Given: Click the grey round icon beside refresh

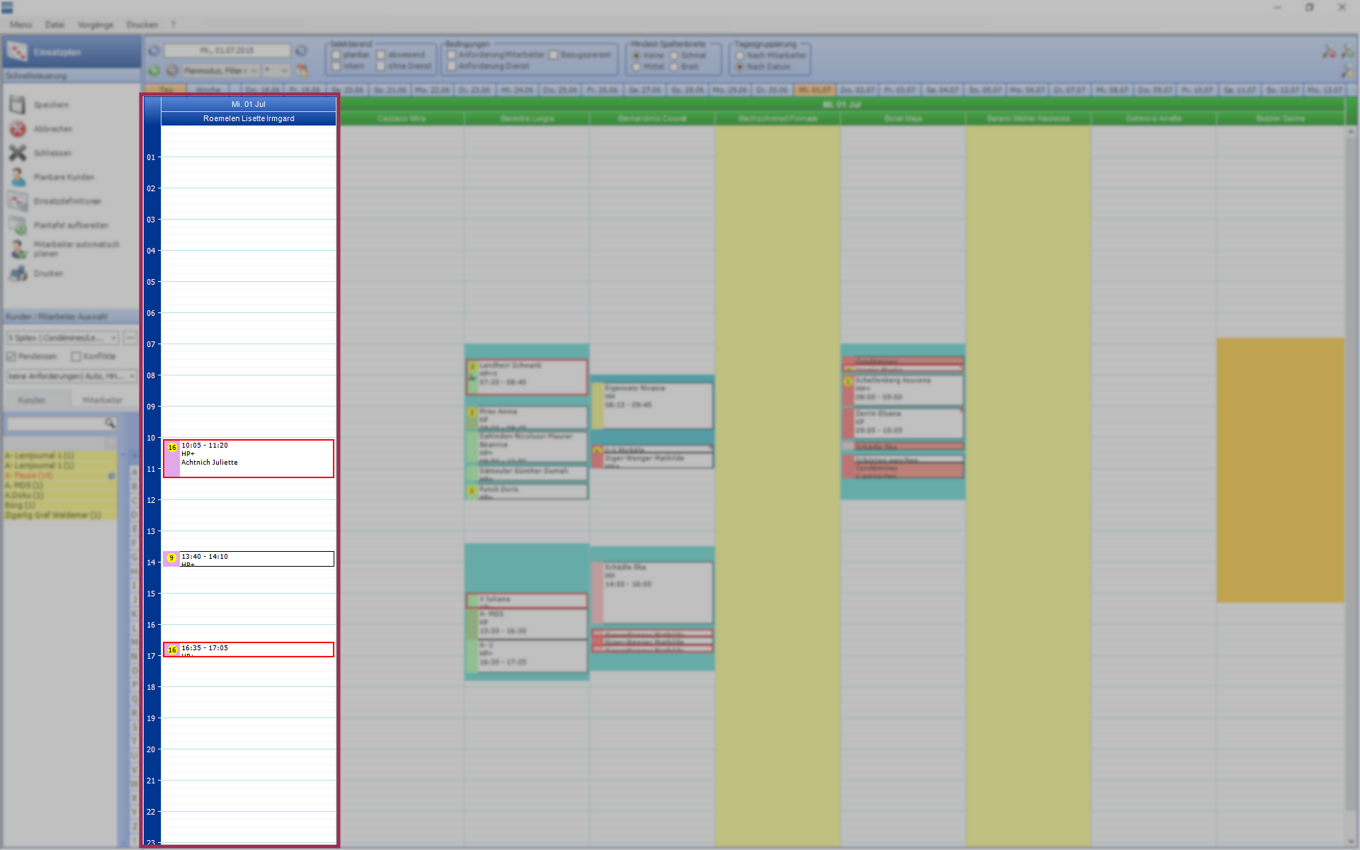Looking at the screenshot, I should (172, 71).
